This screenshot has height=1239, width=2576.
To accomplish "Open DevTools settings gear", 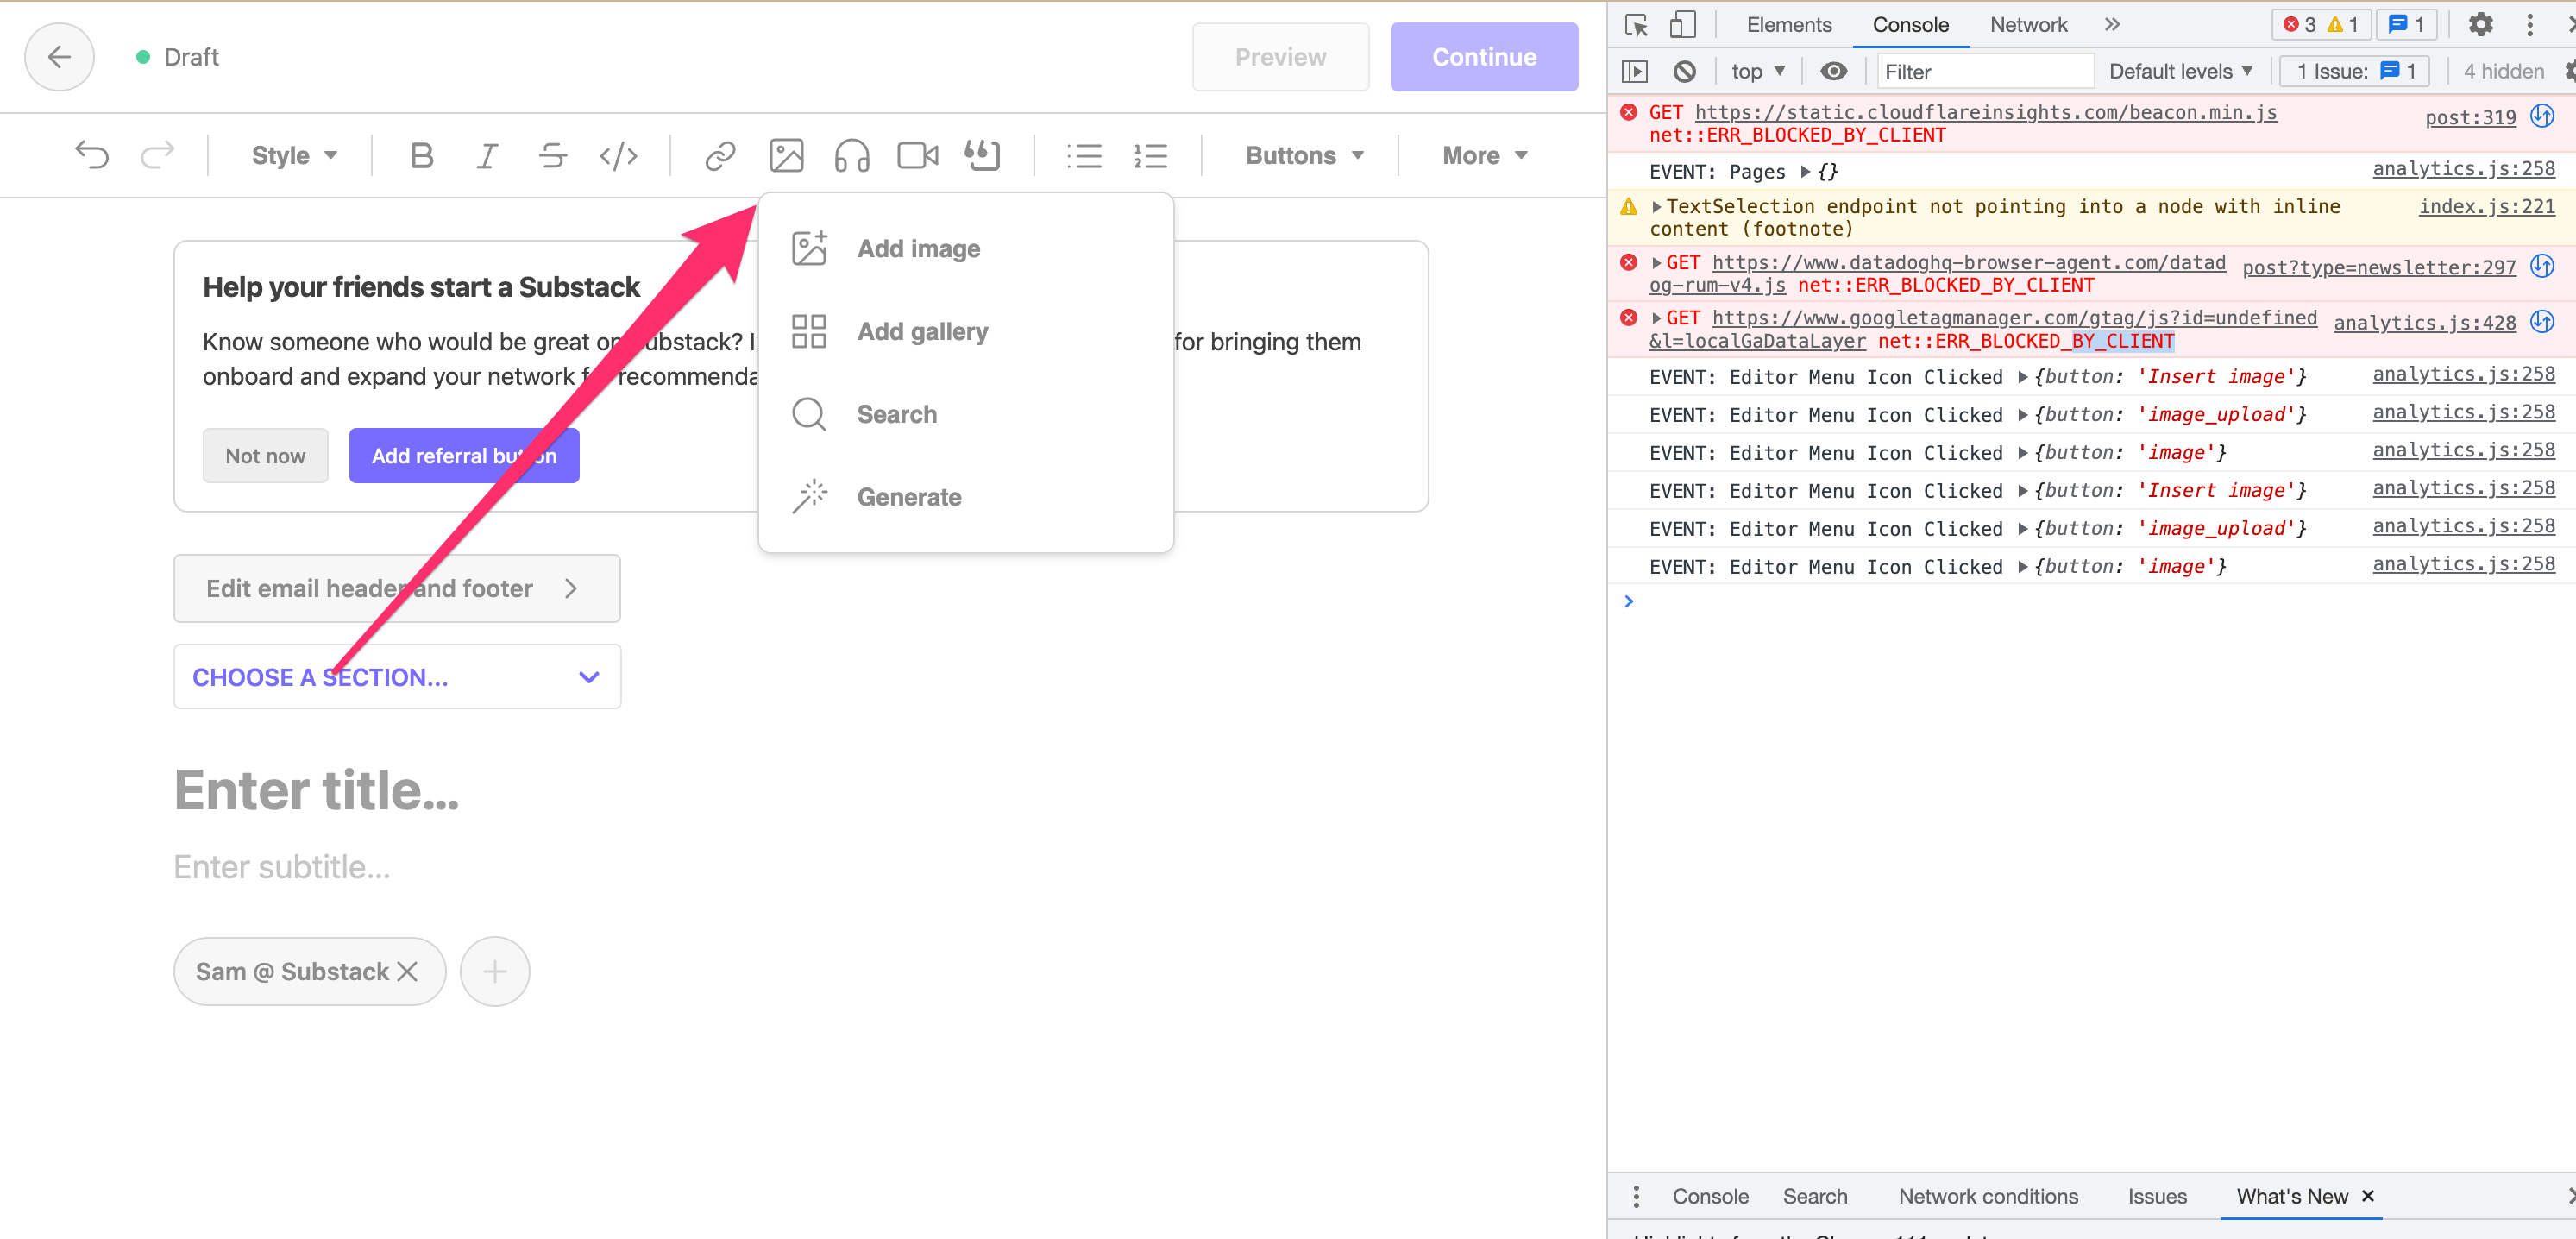I will coord(2480,24).
